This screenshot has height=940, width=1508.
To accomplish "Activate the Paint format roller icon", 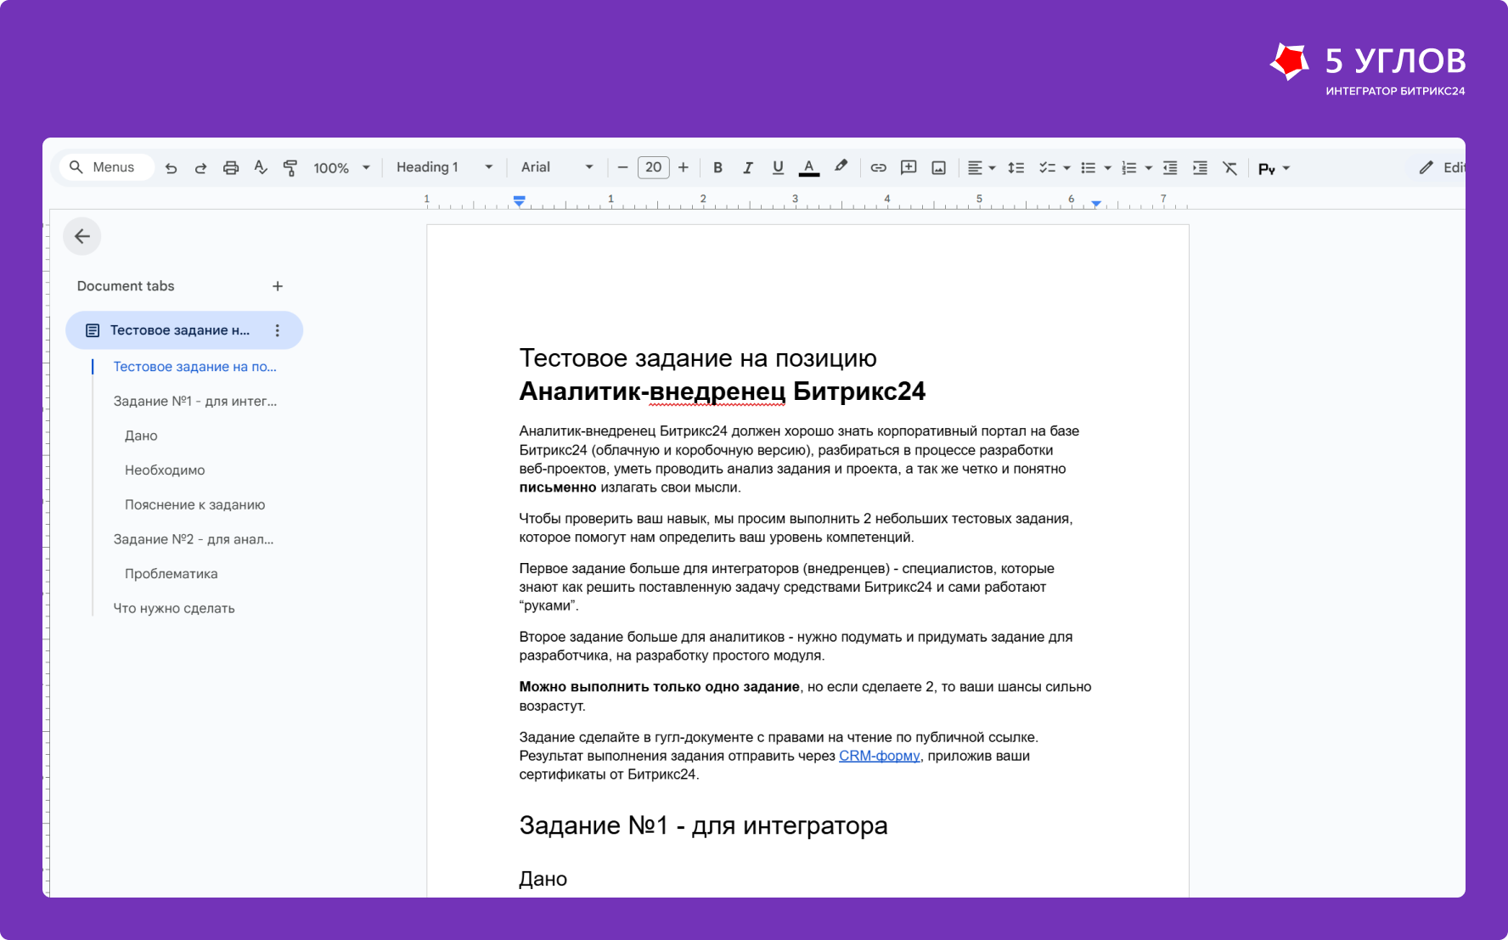I will pyautogui.click(x=290, y=168).
